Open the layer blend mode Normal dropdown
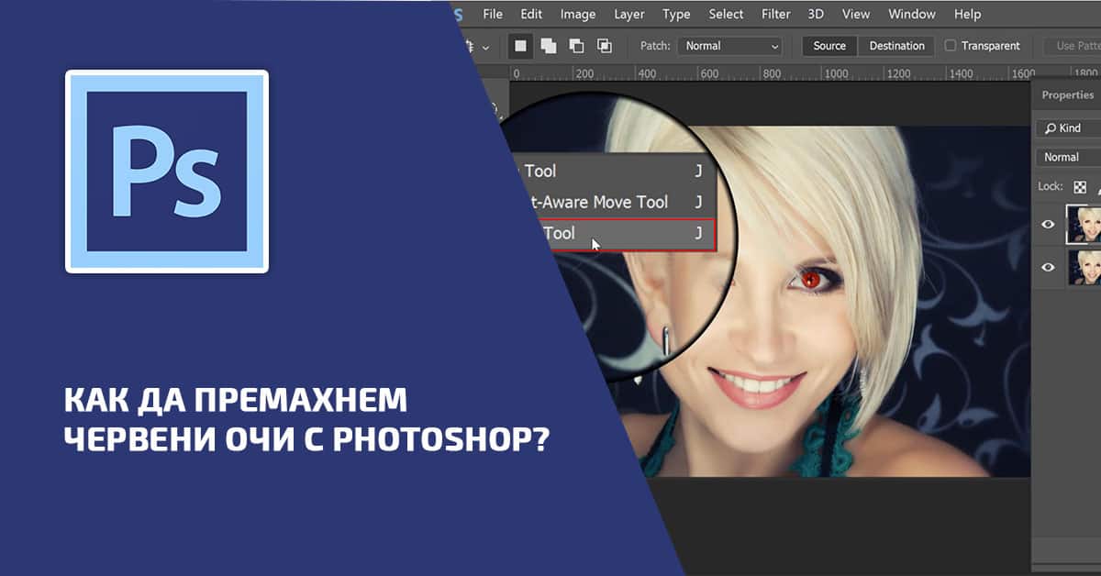The height and width of the screenshot is (576, 1101). click(x=1068, y=157)
